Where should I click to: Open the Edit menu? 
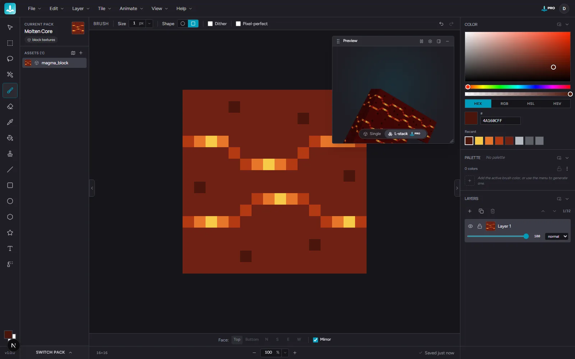[56, 9]
